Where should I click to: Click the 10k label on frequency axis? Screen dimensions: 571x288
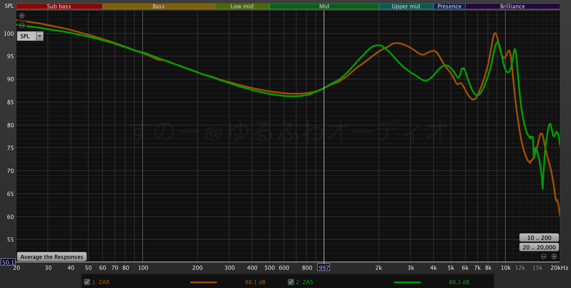506,268
